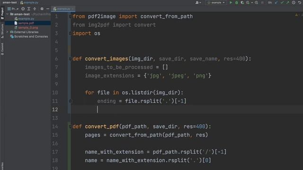Expand the External Libraries node

pos(8,32)
